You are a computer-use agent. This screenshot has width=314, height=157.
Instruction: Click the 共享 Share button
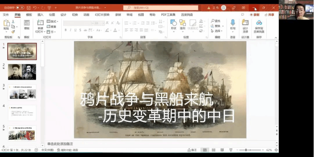[x=269, y=15]
